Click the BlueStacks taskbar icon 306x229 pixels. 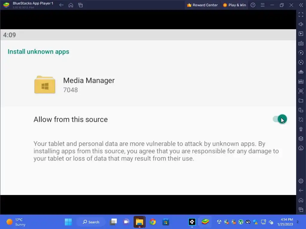tap(205, 222)
